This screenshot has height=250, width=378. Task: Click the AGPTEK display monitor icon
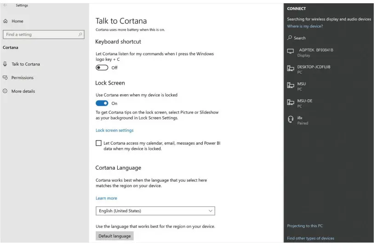pyautogui.click(x=291, y=52)
